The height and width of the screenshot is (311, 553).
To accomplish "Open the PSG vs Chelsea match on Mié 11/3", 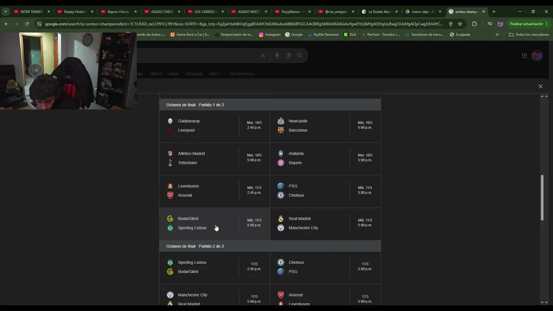I will pyautogui.click(x=325, y=191).
